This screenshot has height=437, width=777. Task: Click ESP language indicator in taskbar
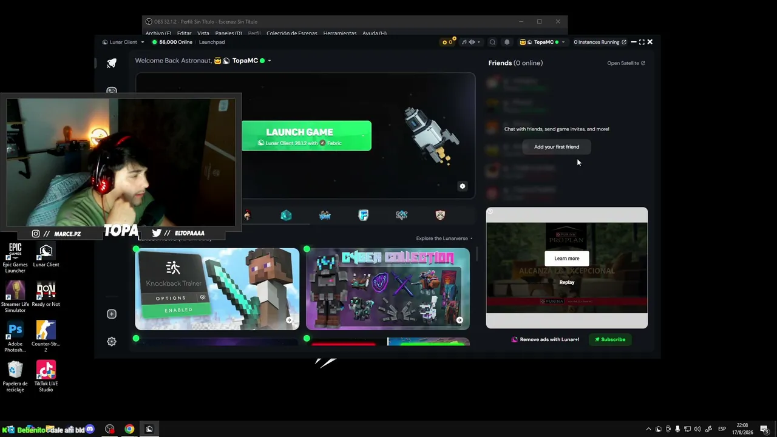click(722, 429)
